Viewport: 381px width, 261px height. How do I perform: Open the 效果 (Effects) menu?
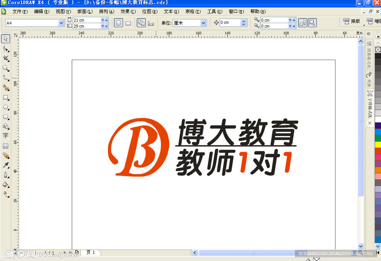coord(128,12)
